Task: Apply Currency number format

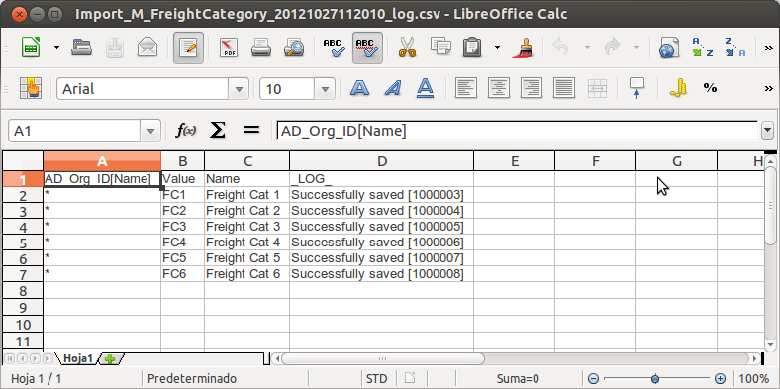Action: coord(677,88)
